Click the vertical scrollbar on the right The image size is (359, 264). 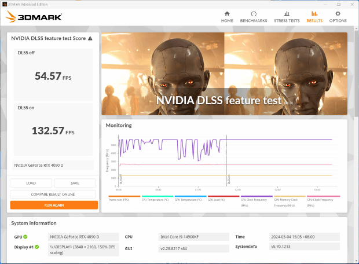click(357, 75)
